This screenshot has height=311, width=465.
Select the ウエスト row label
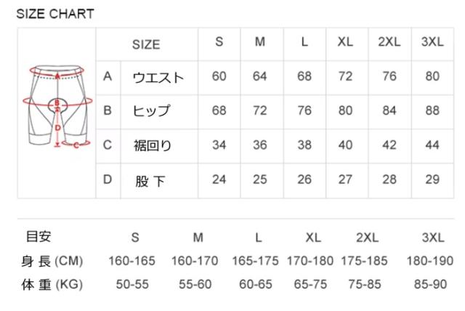158,78
